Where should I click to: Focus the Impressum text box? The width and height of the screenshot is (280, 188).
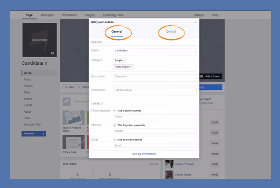(x=155, y=92)
